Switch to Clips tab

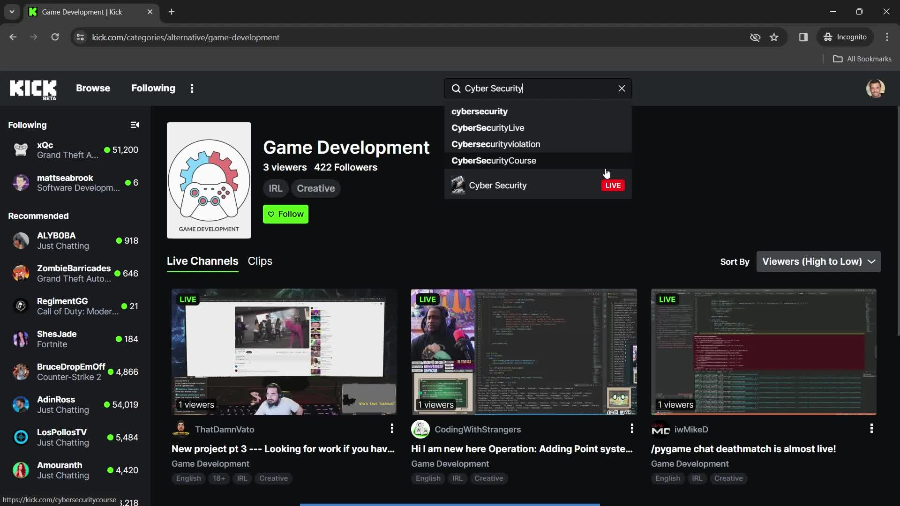click(260, 261)
